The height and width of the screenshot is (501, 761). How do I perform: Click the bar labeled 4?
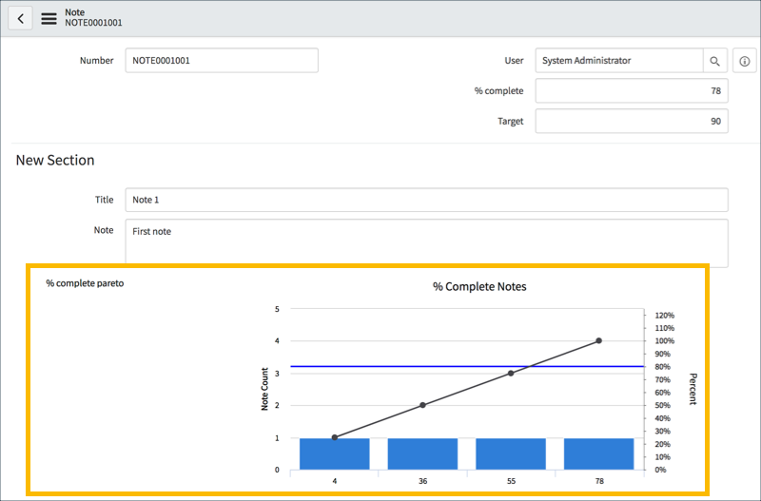pos(335,454)
